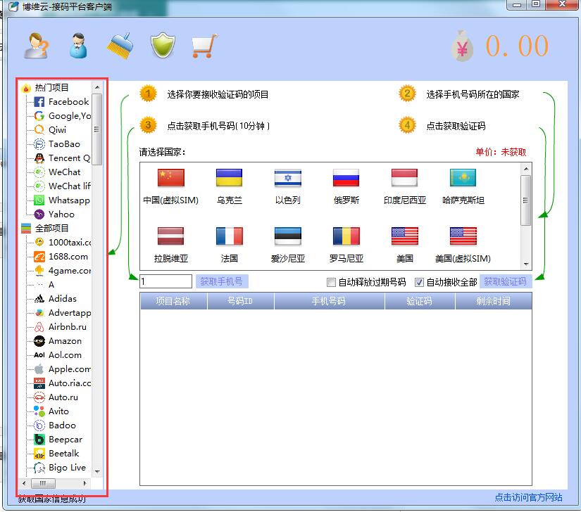Open the customer service agent icon

point(78,46)
